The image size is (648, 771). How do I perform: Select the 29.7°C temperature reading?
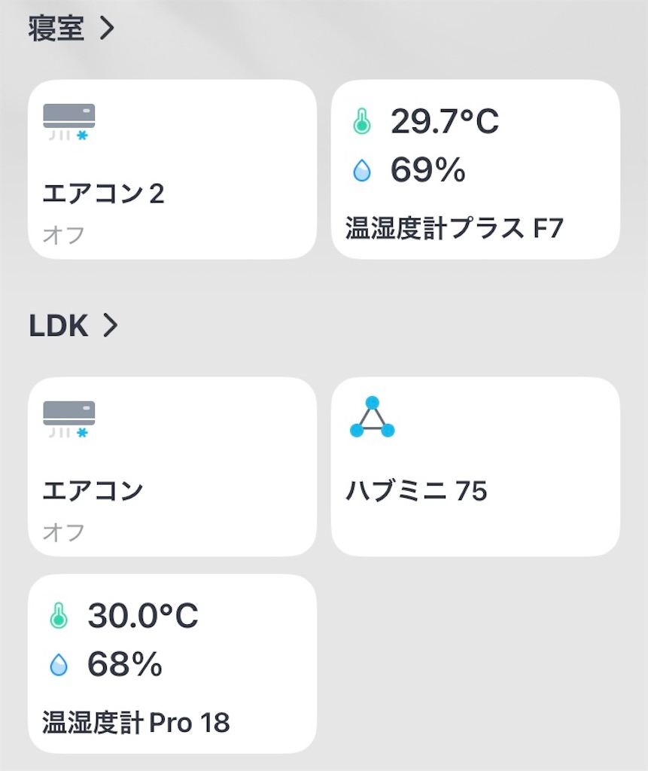[x=445, y=121]
